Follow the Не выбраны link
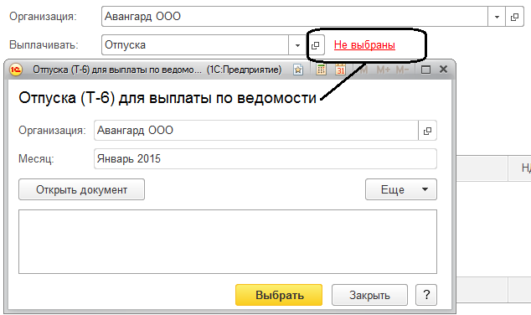This screenshot has width=531, height=315. pyautogui.click(x=364, y=44)
